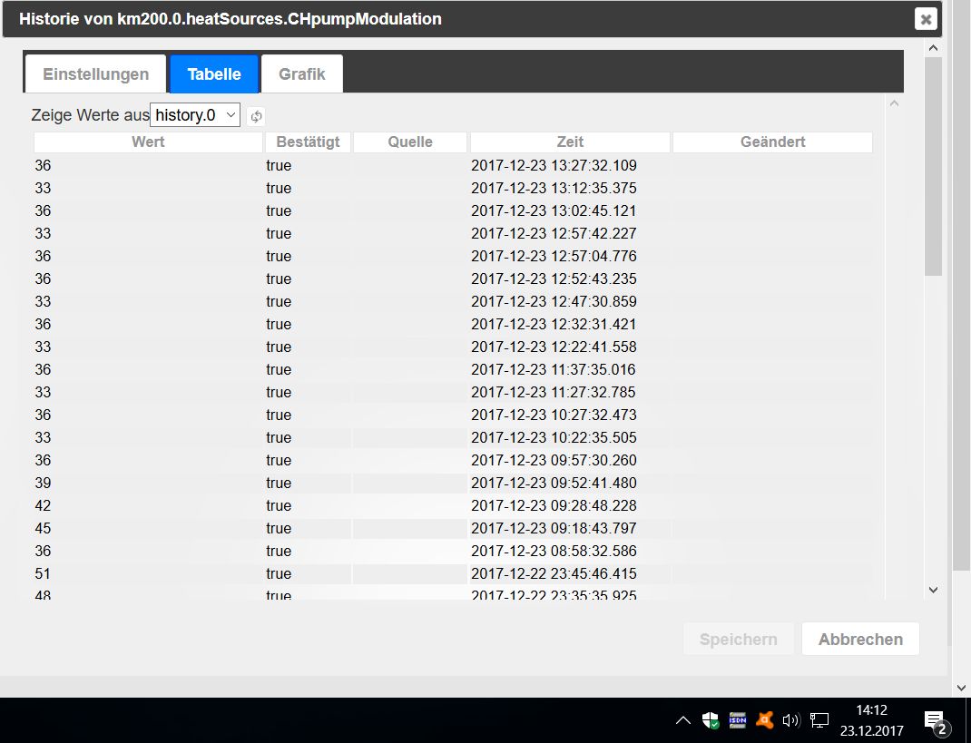Open the Action Center notifications icon

coord(936,721)
